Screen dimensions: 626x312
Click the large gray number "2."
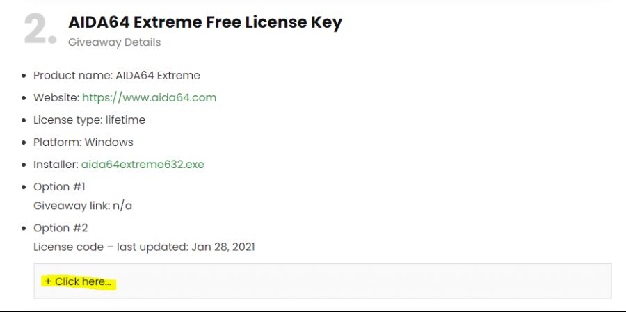40,31
